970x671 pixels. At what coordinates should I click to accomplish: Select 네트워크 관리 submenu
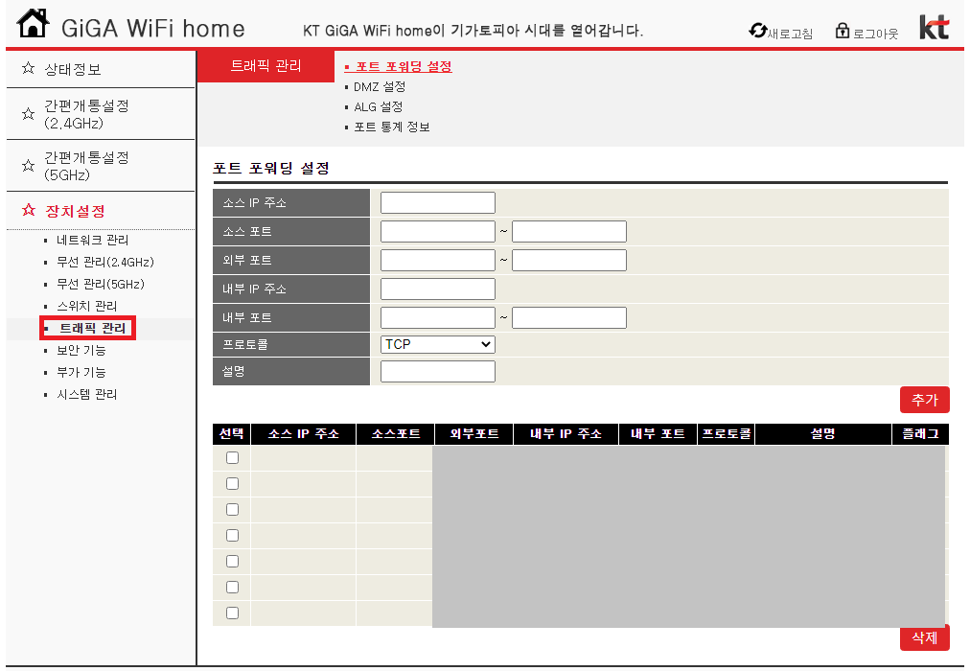pyautogui.click(x=93, y=240)
